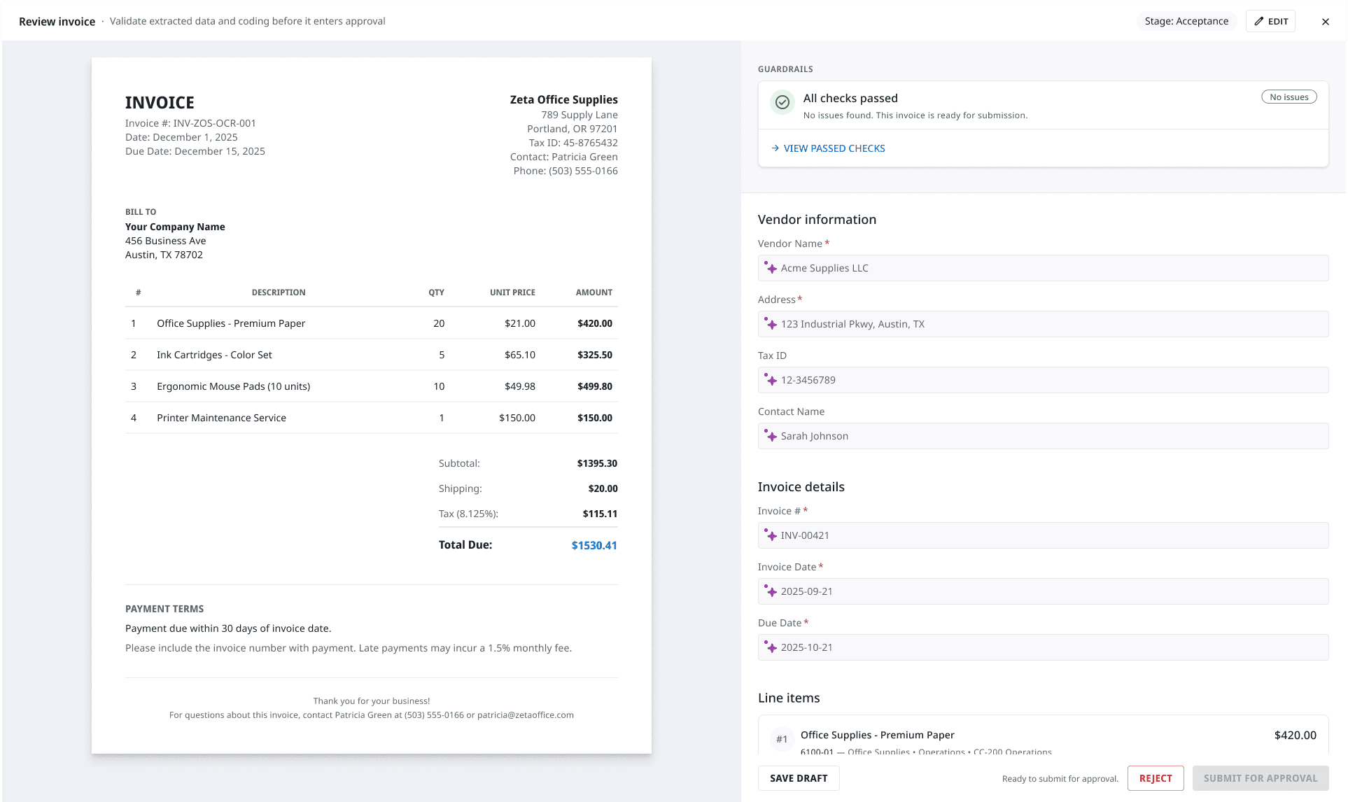Click the sparkle icon in Contact Name field
The height and width of the screenshot is (802, 1348).
(771, 435)
